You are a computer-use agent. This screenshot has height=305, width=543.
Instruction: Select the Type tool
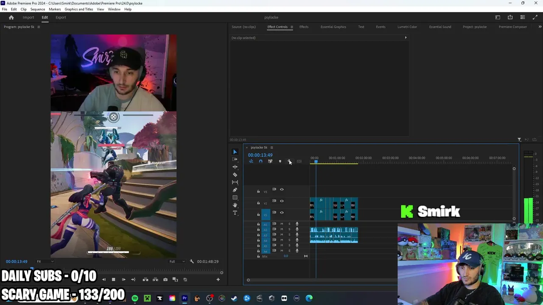point(235,213)
